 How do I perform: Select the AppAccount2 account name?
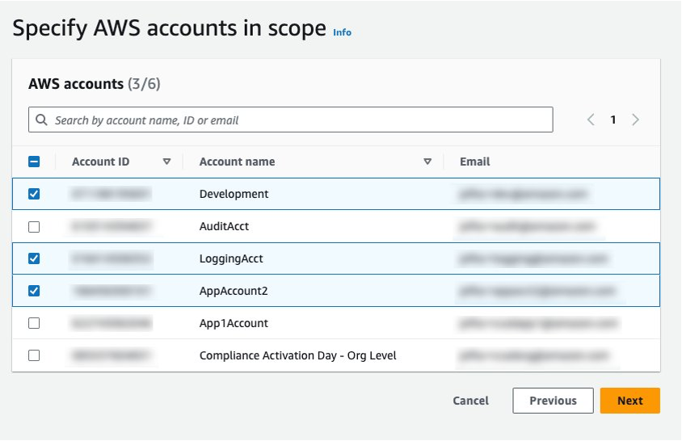234,291
